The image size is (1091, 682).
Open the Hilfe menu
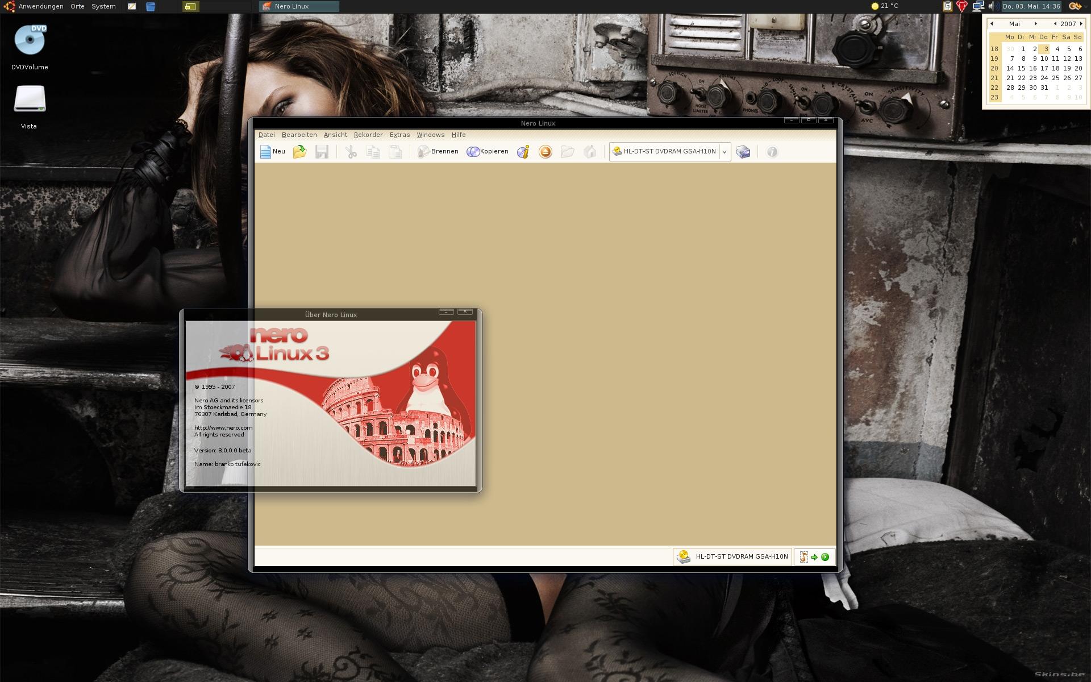pos(459,135)
